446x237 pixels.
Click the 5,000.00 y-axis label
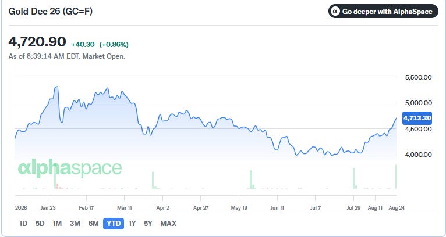(419, 103)
